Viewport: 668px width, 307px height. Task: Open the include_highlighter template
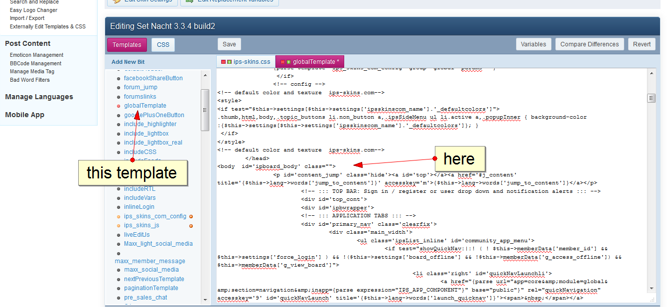(x=150, y=124)
